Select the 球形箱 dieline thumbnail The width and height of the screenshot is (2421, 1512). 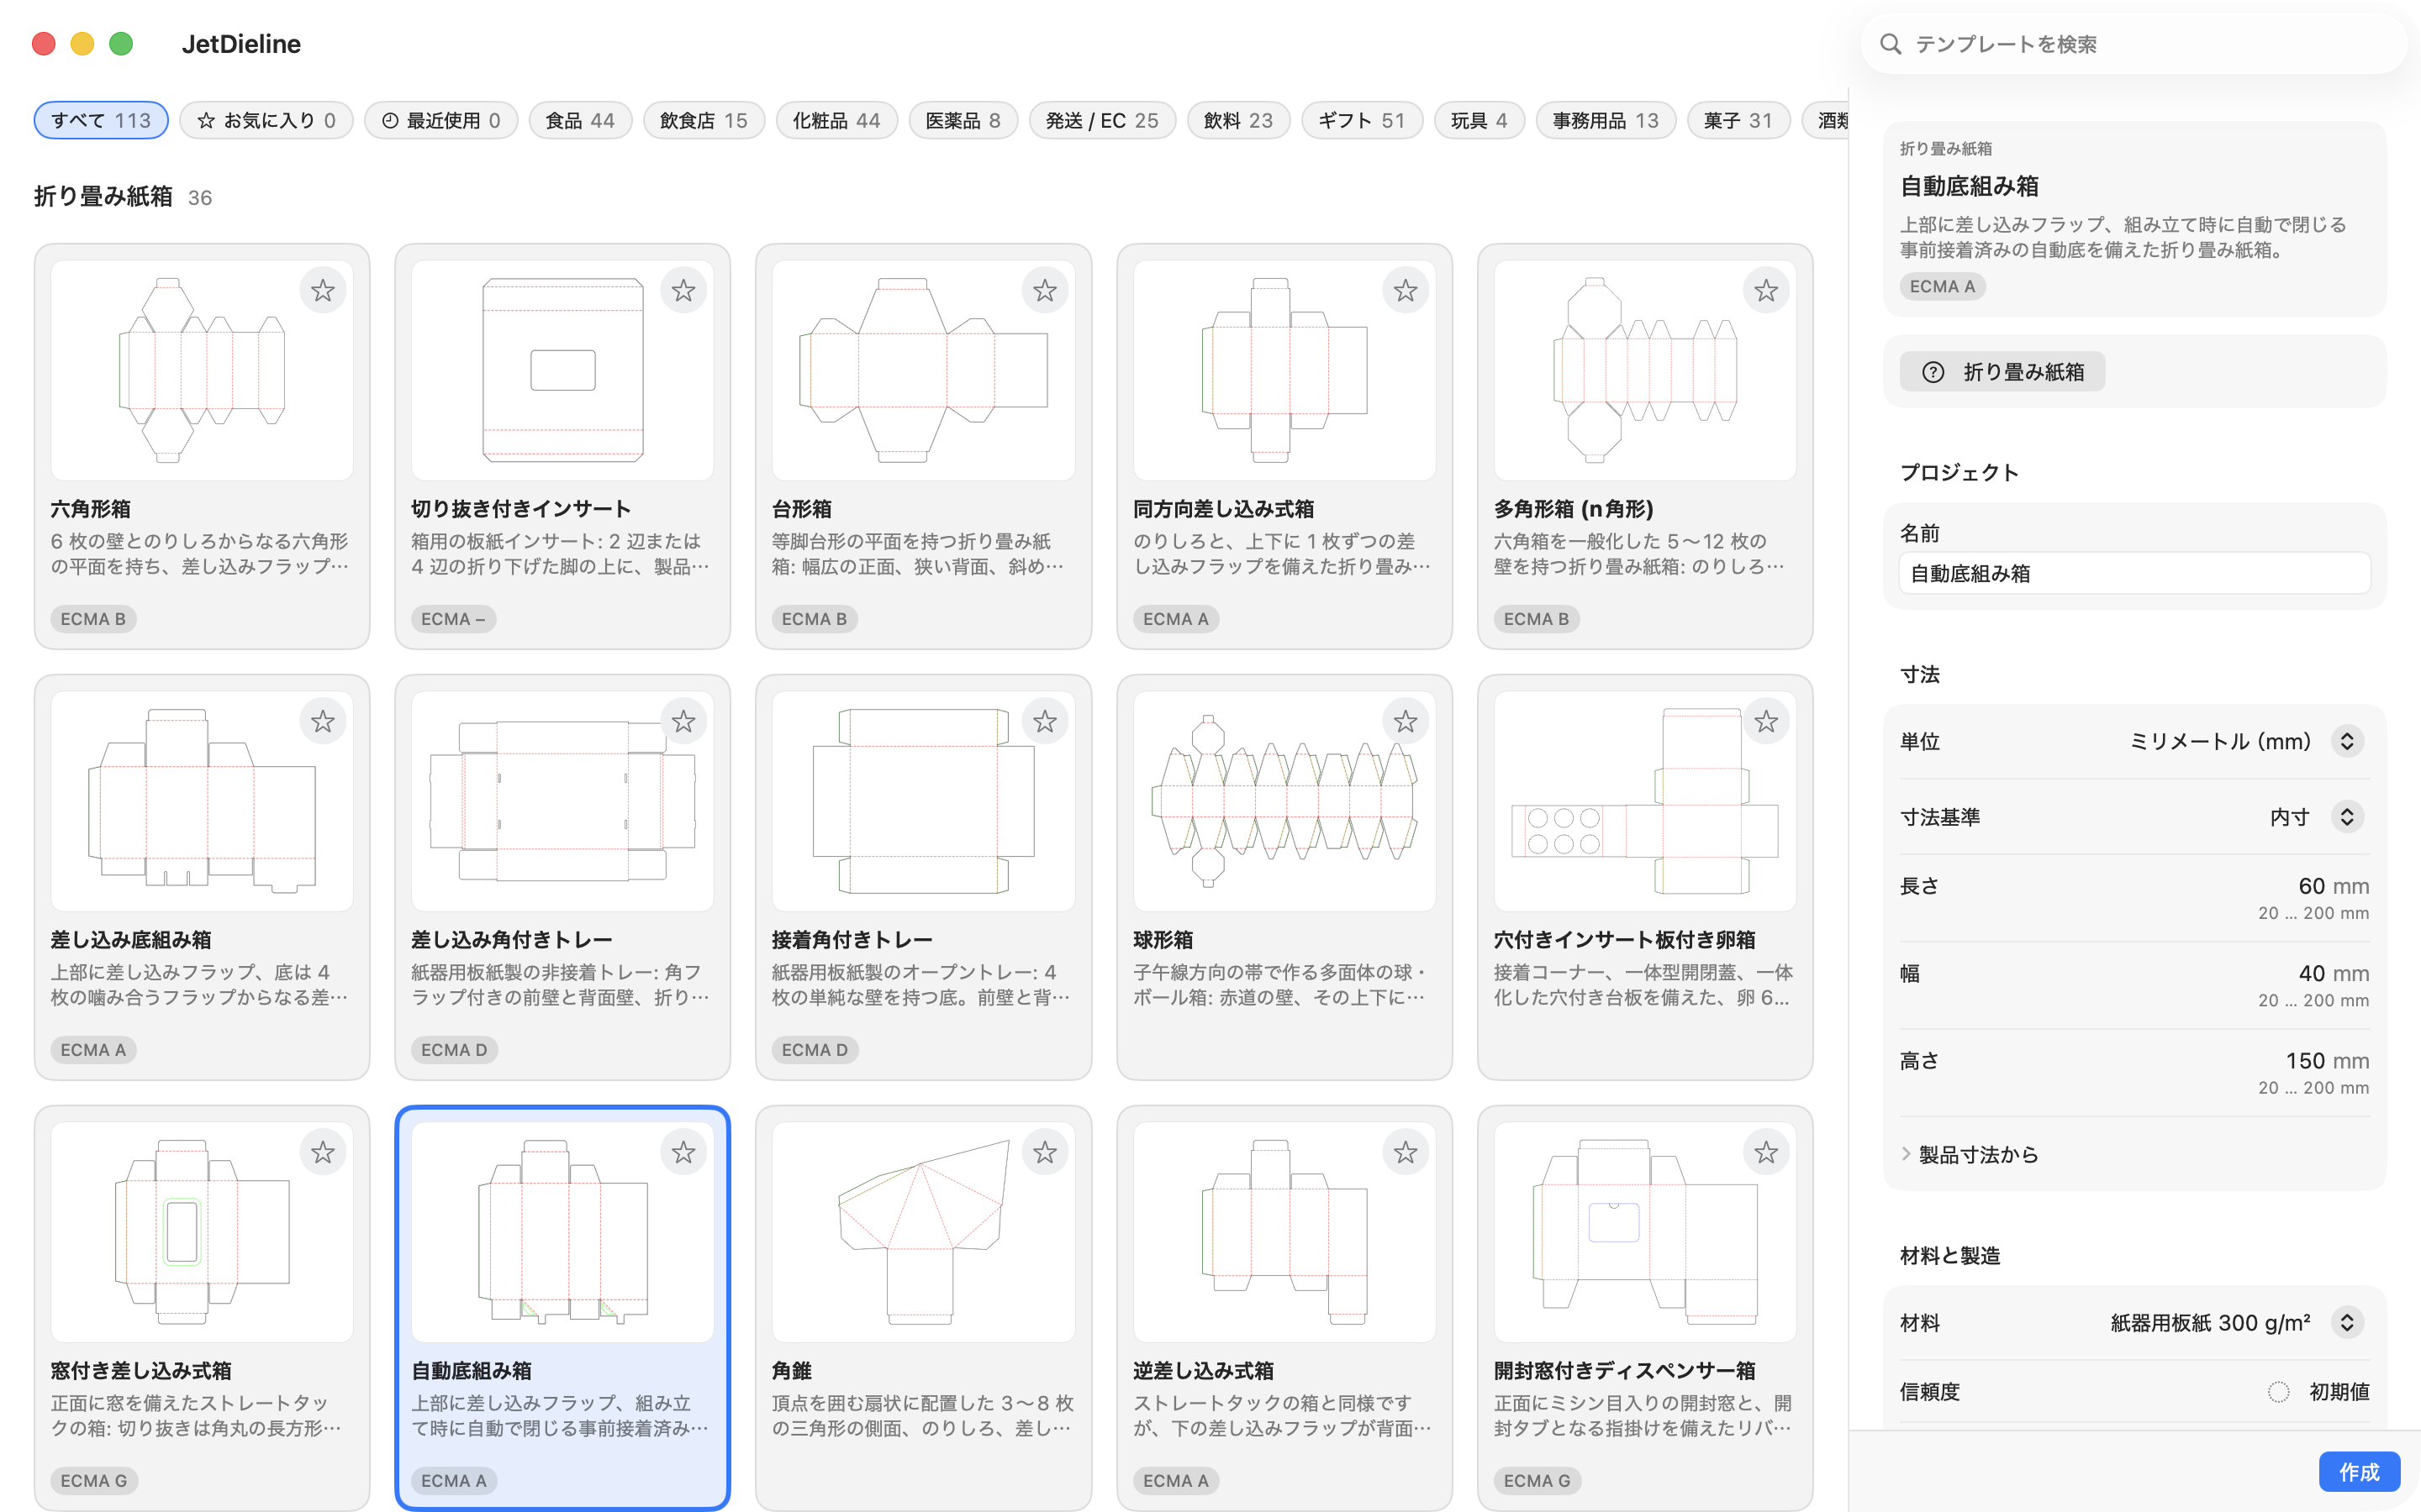pyautogui.click(x=1284, y=801)
